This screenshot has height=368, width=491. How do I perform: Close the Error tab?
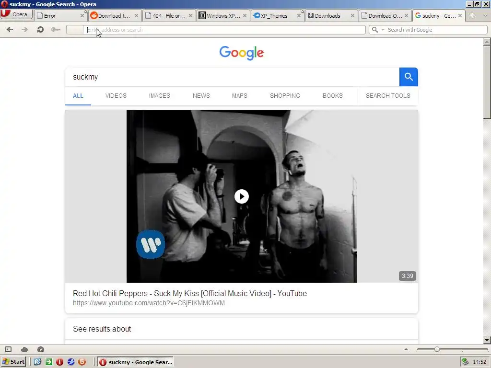[82, 16]
